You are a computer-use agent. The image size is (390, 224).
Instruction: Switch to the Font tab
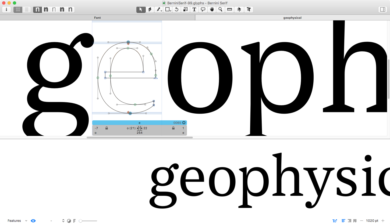coord(97,18)
